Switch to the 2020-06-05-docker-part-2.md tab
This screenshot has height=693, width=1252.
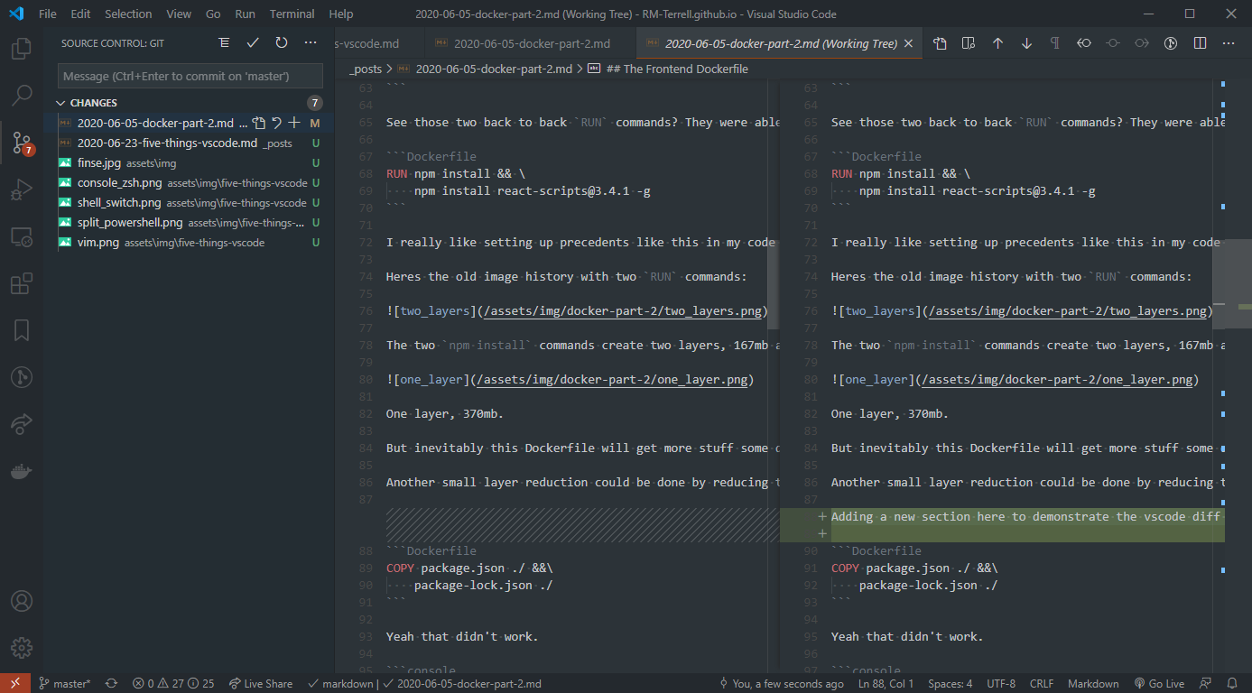[530, 43]
